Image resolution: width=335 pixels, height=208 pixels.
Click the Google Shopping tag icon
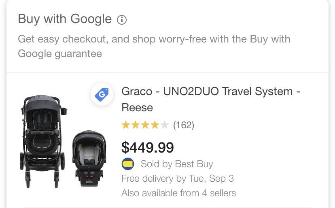[102, 95]
